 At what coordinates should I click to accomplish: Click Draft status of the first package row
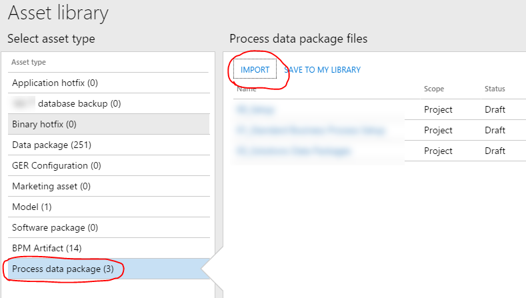coord(495,109)
